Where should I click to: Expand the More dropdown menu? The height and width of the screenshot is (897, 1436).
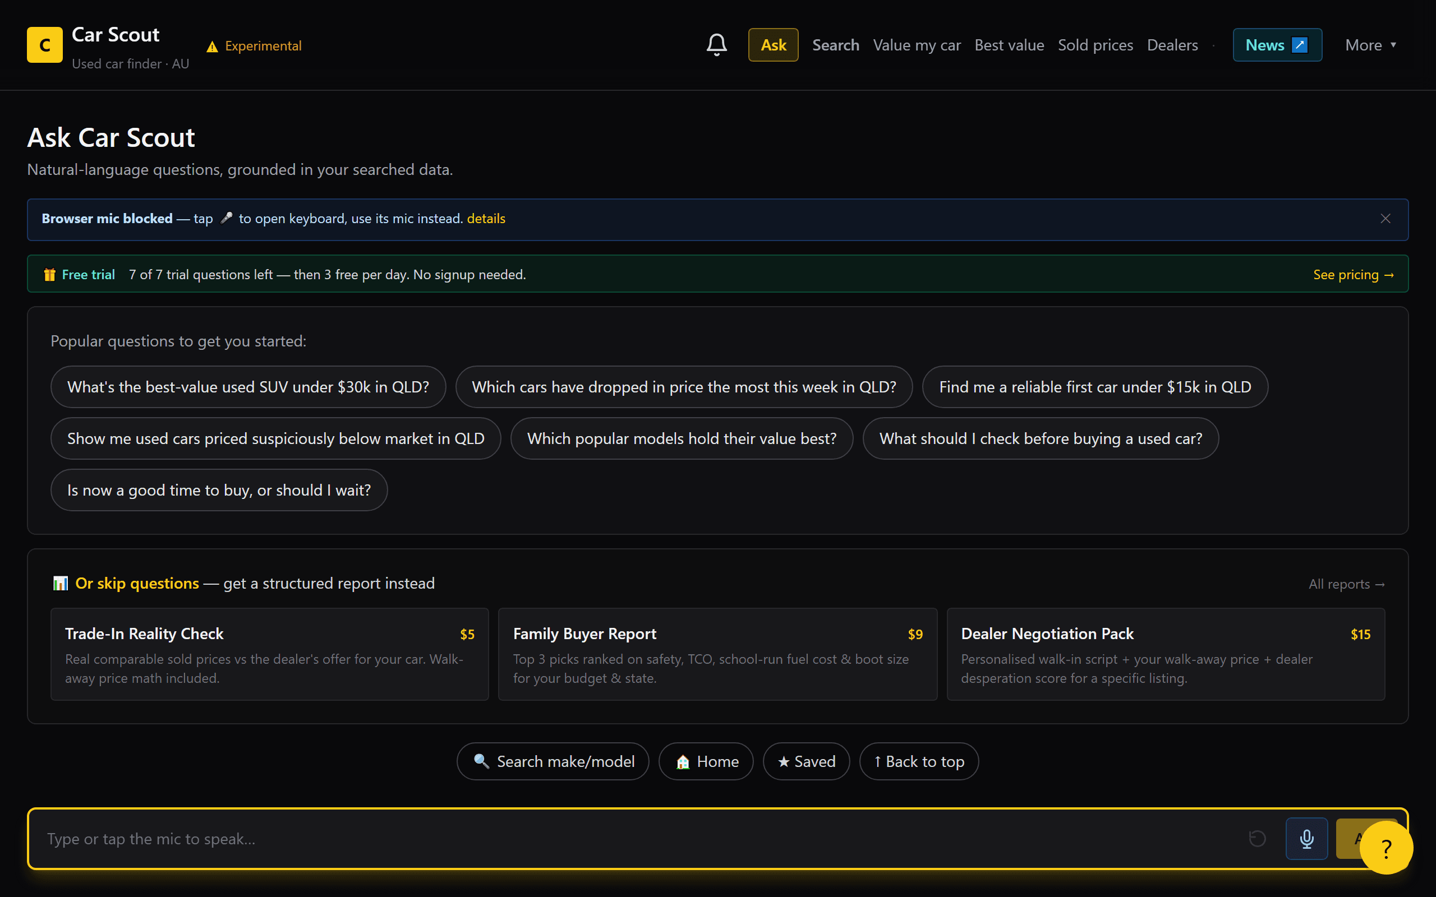click(x=1371, y=45)
